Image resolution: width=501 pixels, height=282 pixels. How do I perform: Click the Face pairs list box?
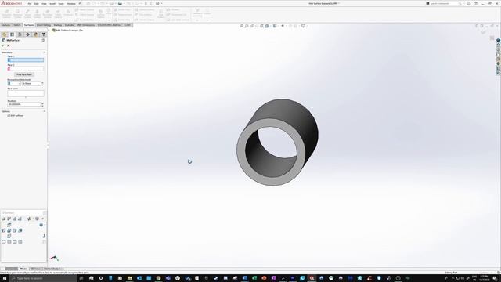coord(26,93)
